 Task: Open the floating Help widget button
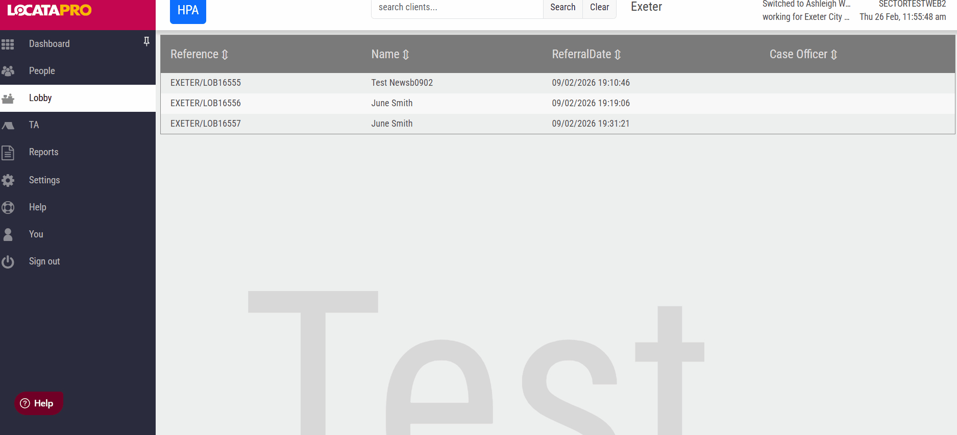38,403
